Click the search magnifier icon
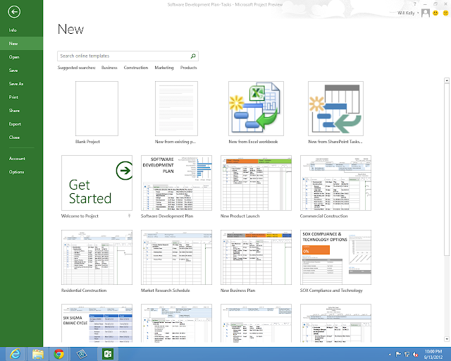Screen dimensions: 451x361 coord(193,56)
